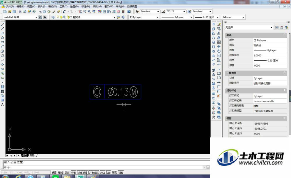
Task: Open the 0.30 毫米 lineweight dropdown
Action: (218, 17)
